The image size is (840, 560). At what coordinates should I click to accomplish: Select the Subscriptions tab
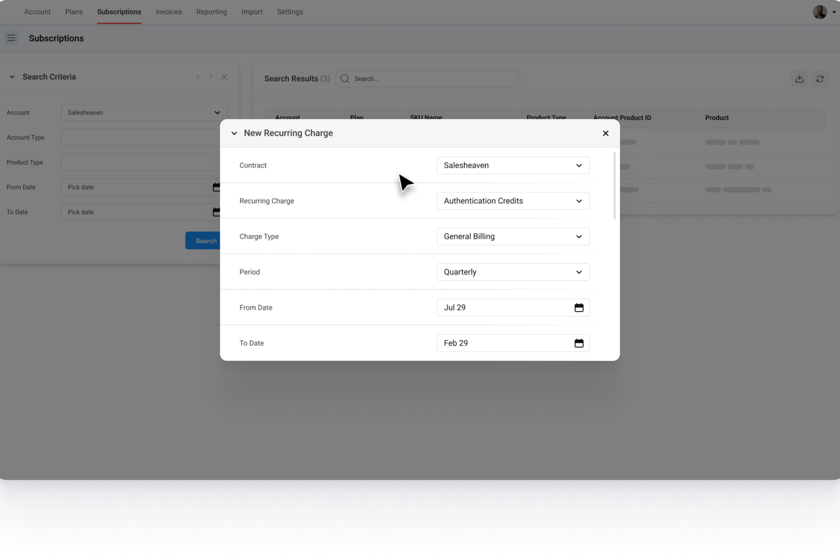pyautogui.click(x=119, y=12)
